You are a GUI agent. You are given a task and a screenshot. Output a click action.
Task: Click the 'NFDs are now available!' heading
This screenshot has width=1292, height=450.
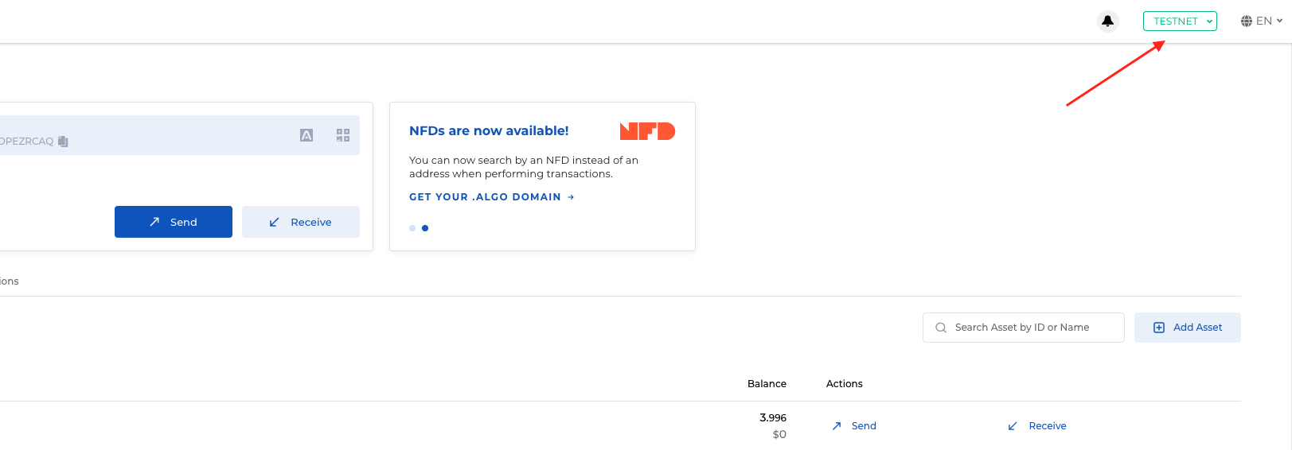(x=489, y=131)
